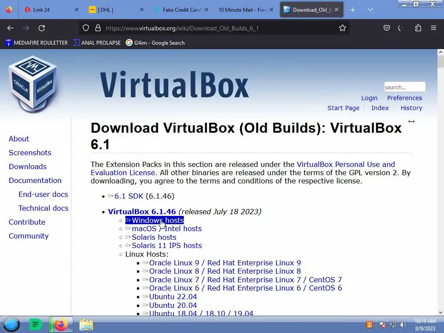Close the DHL tab
The width and height of the screenshot is (444, 333).
point(142,10)
